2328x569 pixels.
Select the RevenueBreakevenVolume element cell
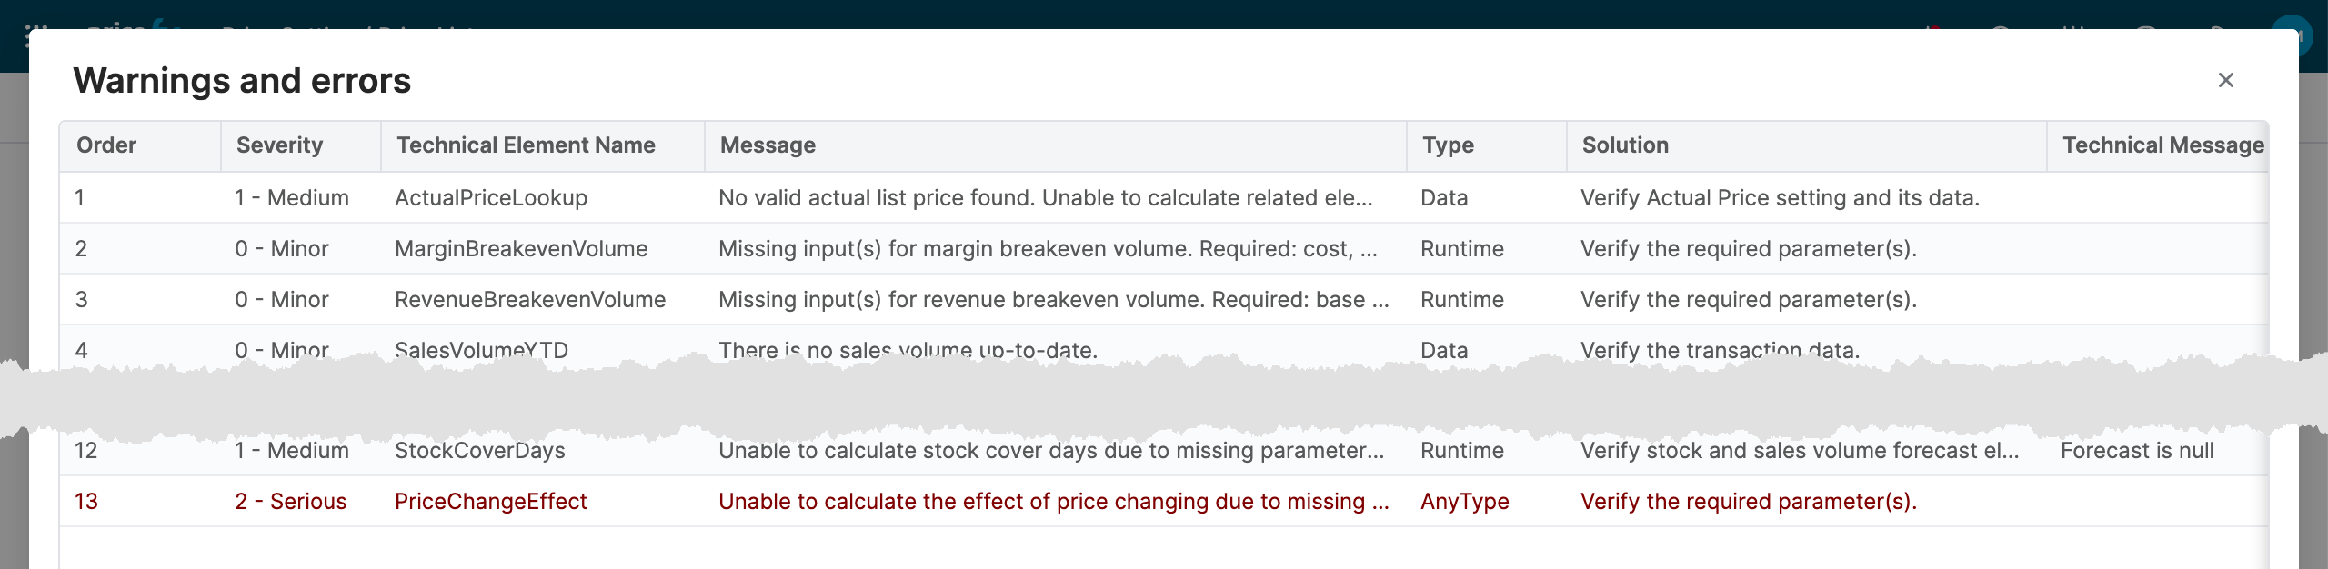coord(530,300)
